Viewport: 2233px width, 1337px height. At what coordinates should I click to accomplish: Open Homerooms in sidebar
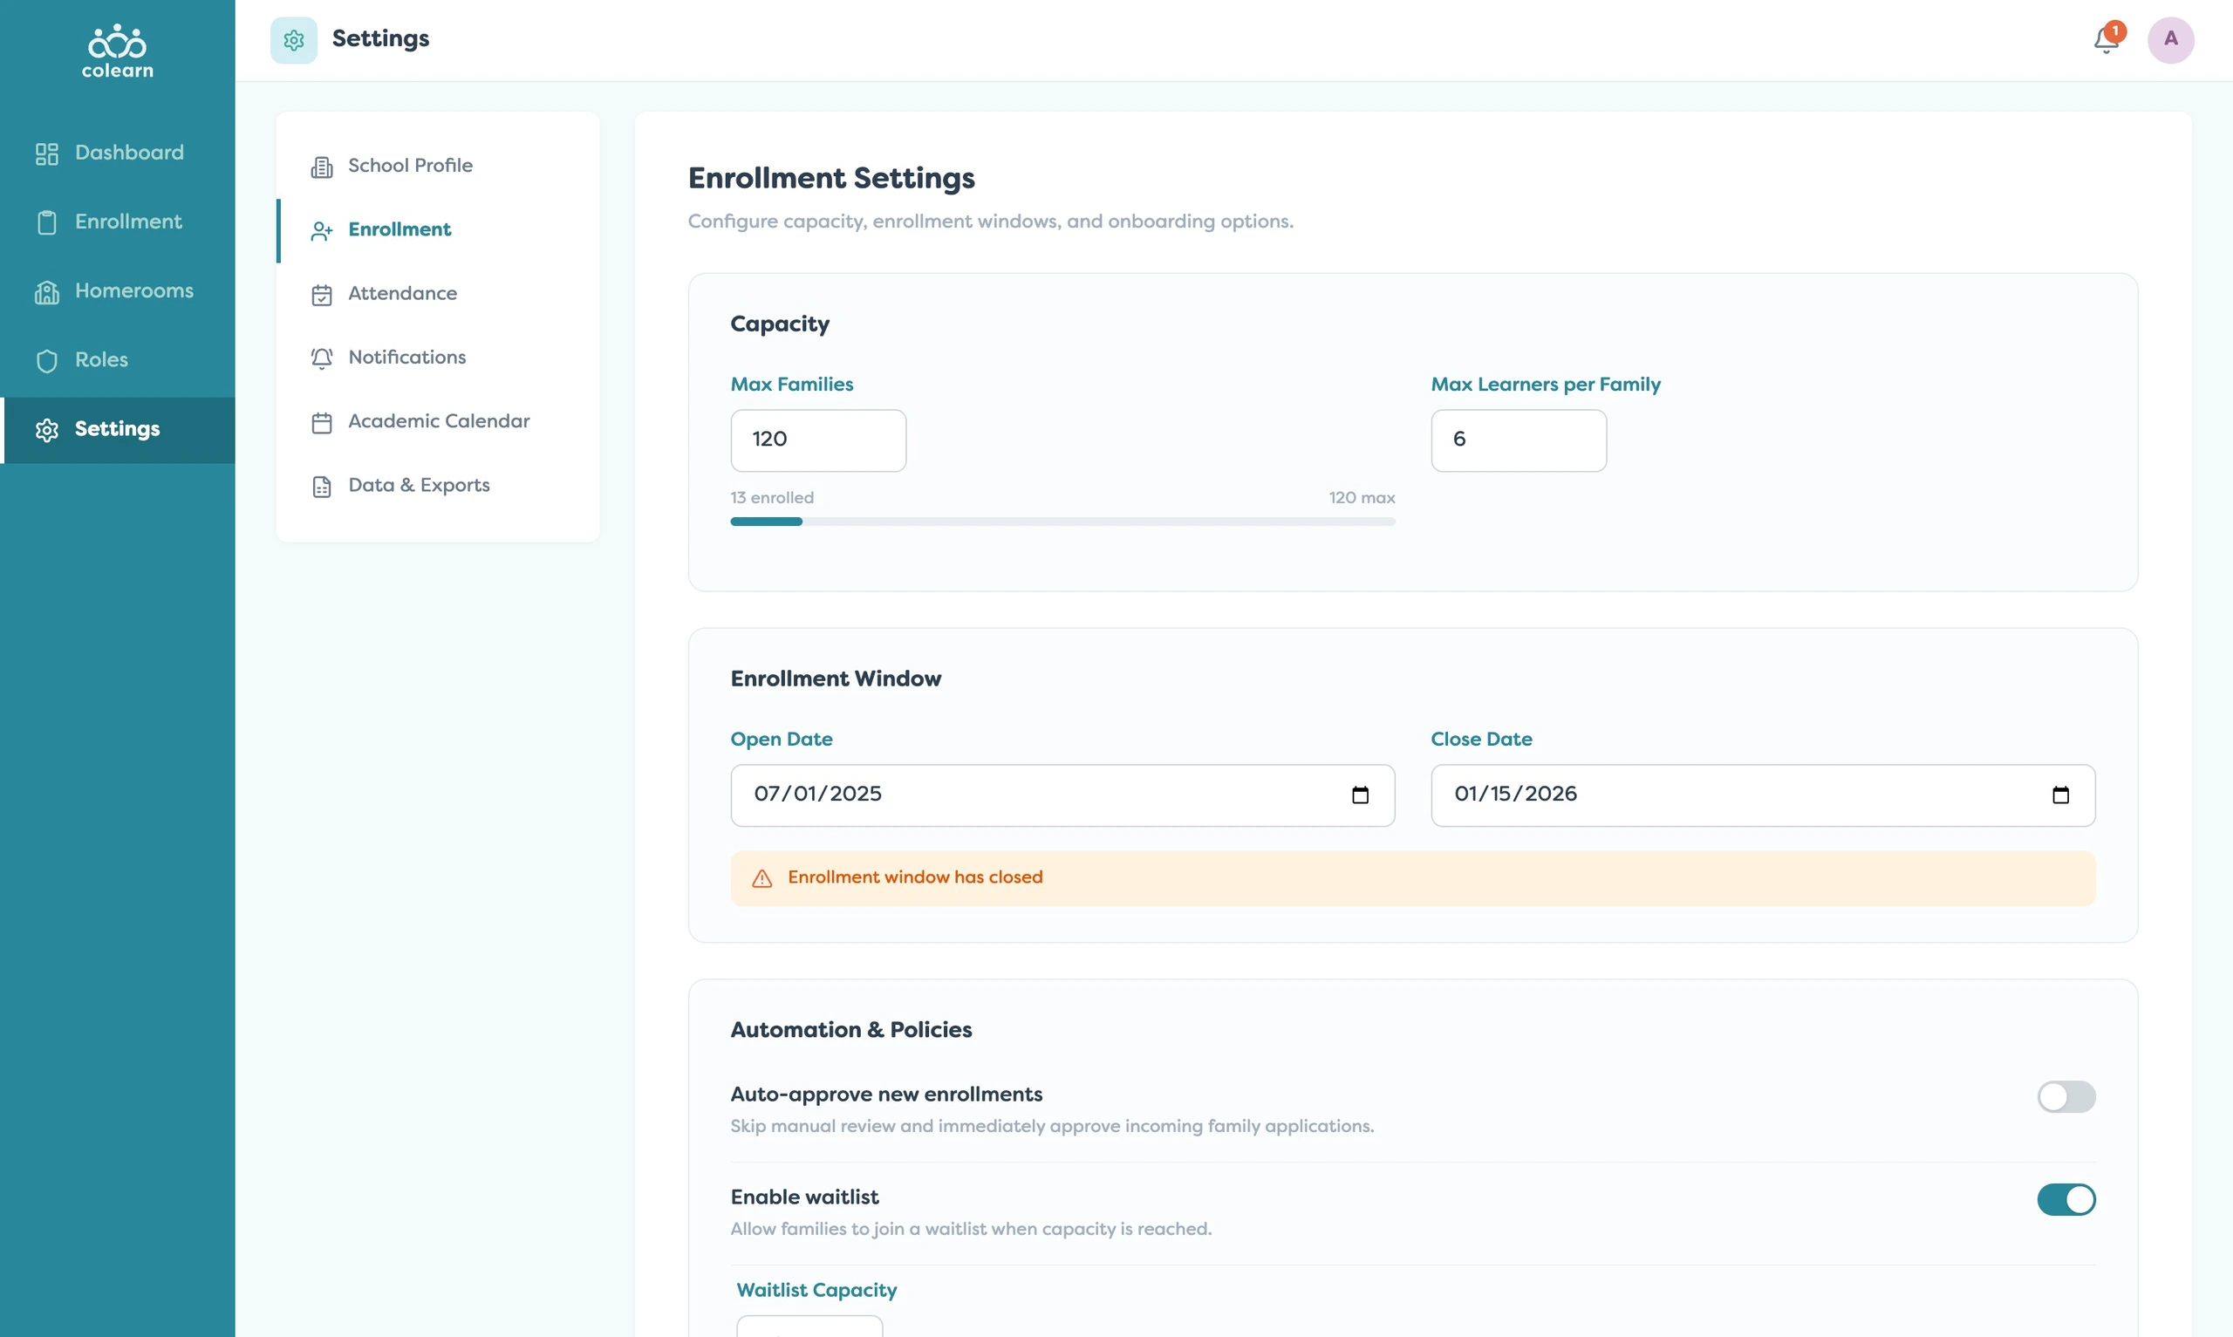117,291
